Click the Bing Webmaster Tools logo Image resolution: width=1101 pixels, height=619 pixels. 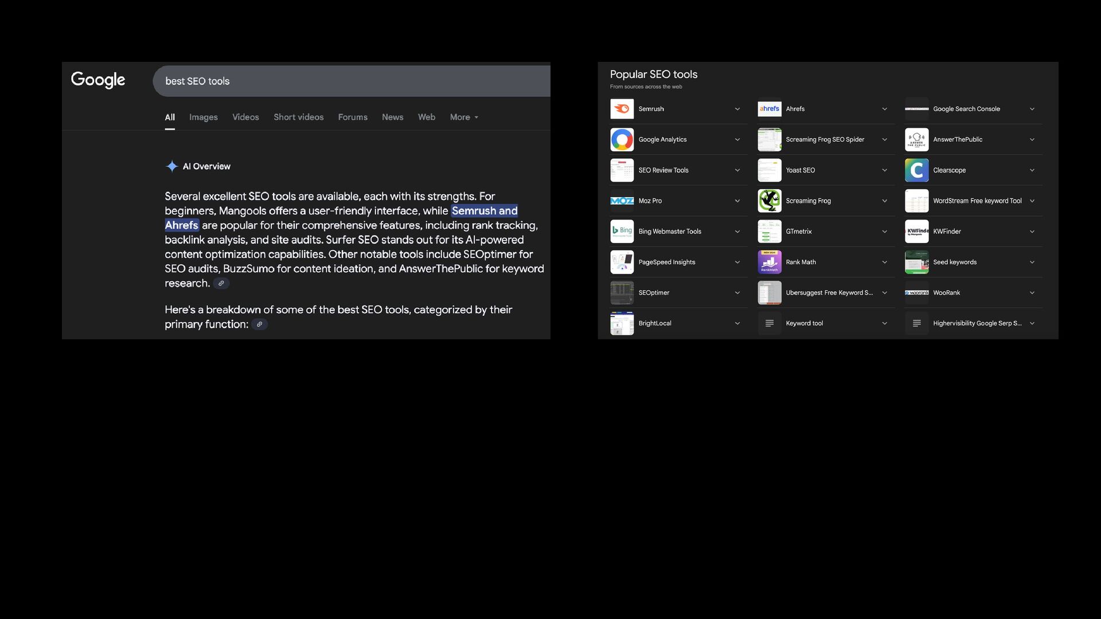[622, 232]
